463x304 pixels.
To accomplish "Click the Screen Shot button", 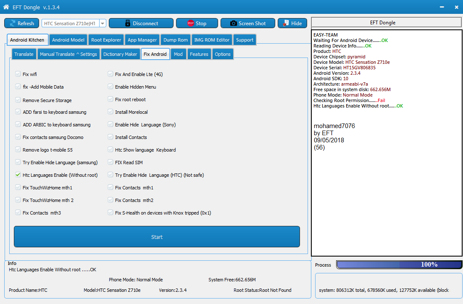I will point(248,24).
